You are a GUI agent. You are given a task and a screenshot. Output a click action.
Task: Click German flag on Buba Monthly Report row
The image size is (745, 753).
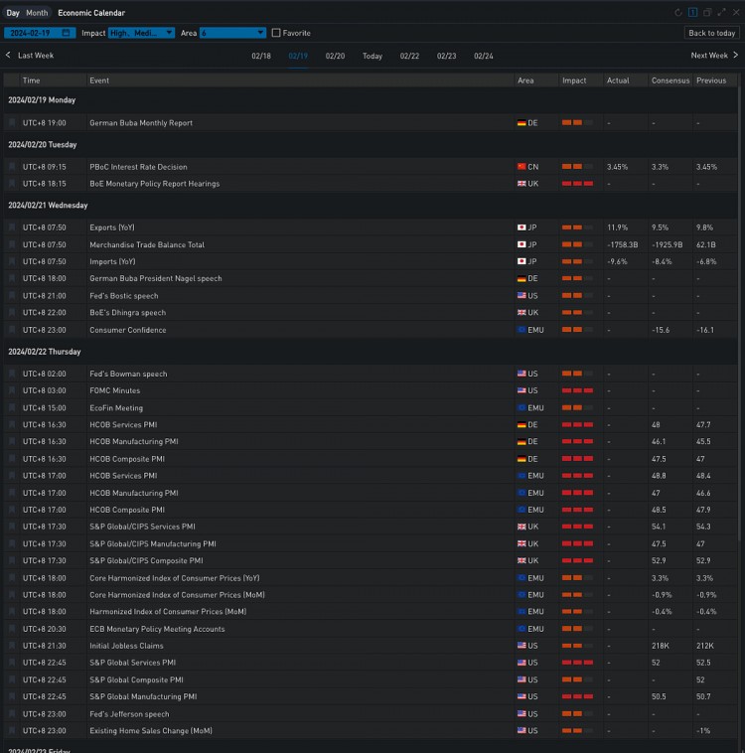click(521, 123)
